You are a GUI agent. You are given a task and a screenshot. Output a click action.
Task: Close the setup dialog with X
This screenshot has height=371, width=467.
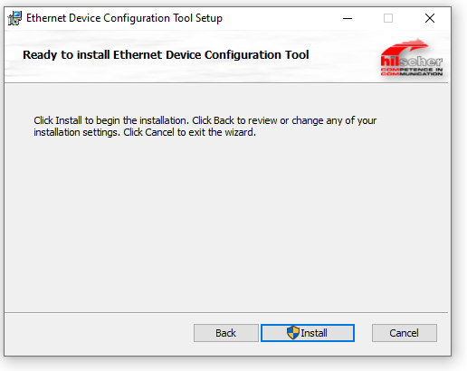[x=430, y=18]
